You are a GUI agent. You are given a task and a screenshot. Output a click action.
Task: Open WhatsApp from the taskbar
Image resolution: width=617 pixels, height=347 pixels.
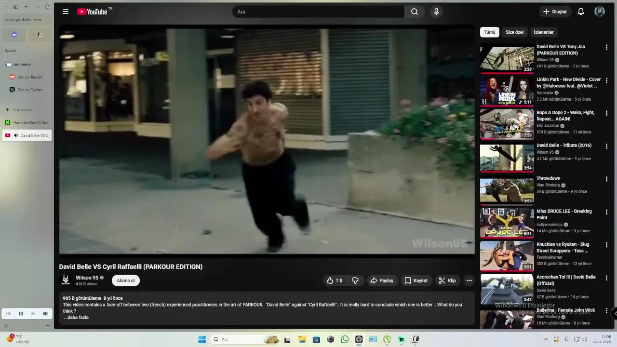[x=345, y=339]
